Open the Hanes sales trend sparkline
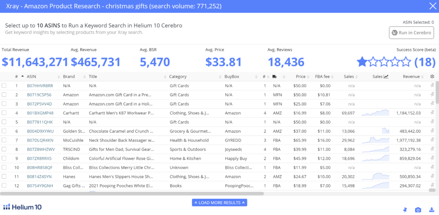Image resolution: width=439 pixels, height=215 pixels. pos(375,177)
